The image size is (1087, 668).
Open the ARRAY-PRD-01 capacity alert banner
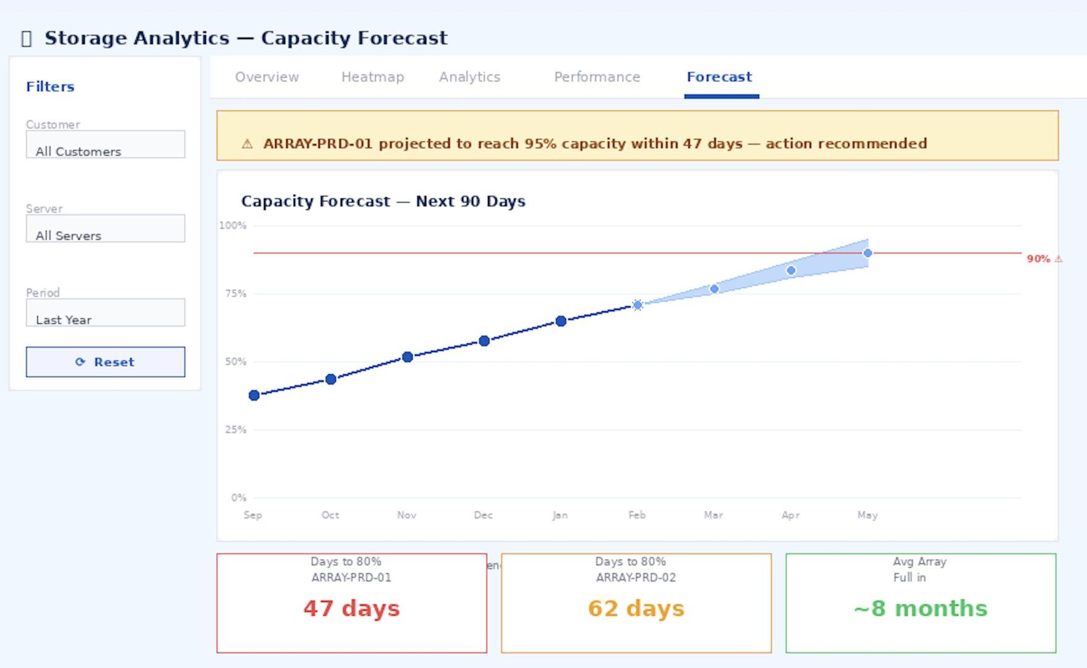637,136
